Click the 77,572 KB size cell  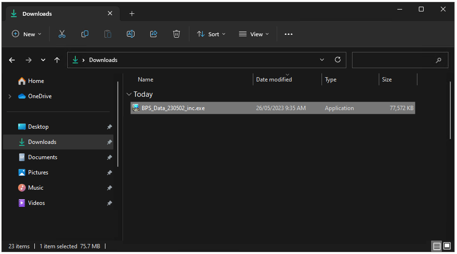(x=401, y=108)
